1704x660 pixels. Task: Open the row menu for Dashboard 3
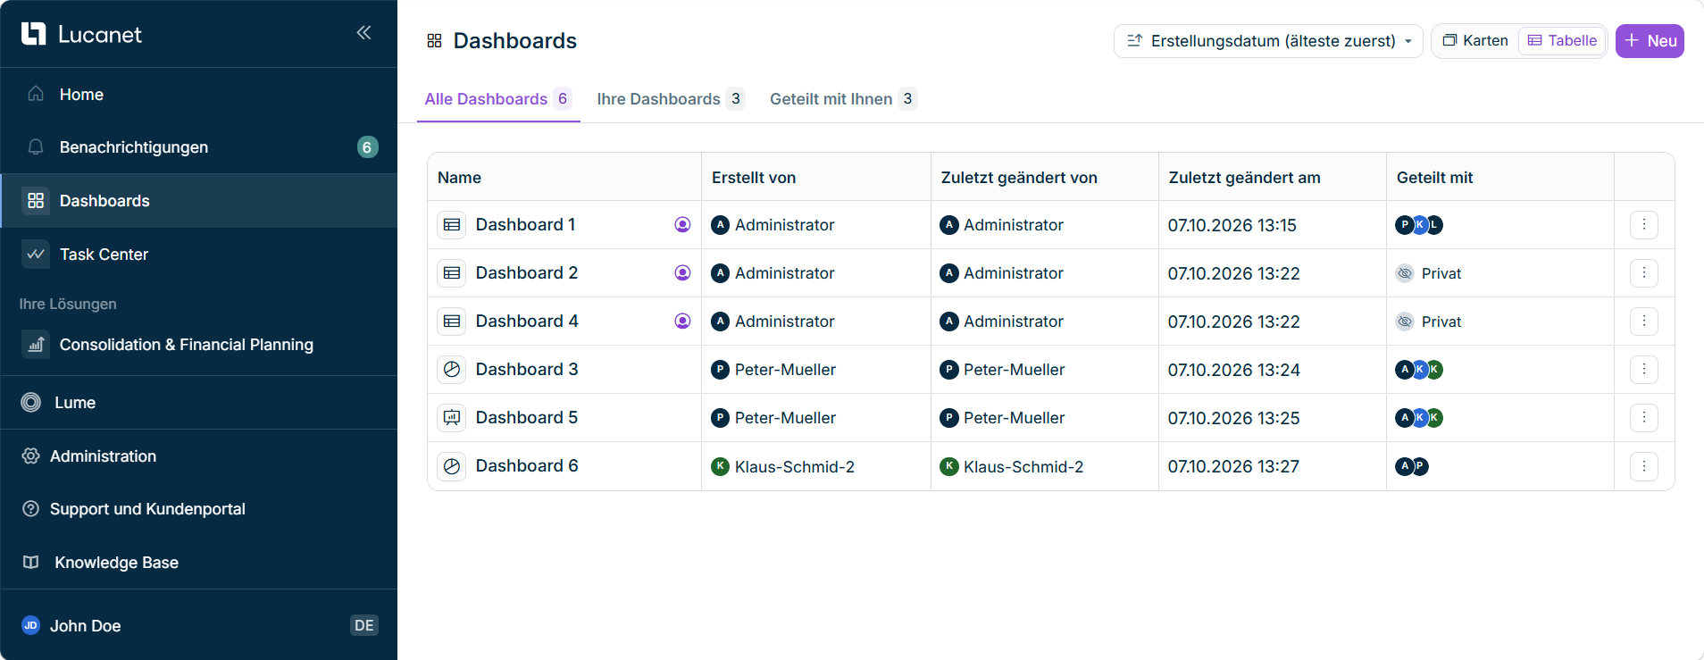click(1644, 370)
